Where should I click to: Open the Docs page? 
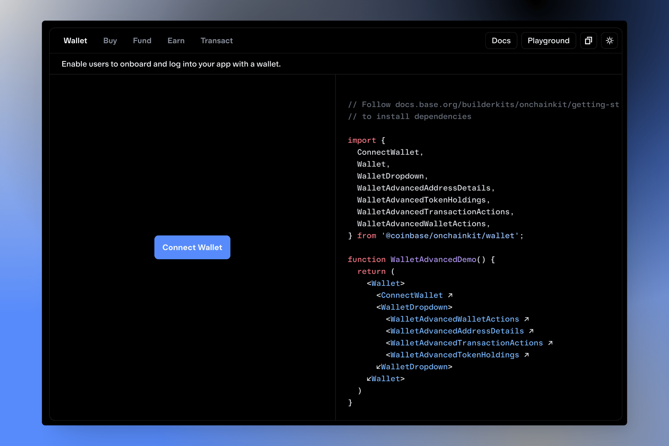click(x=501, y=40)
